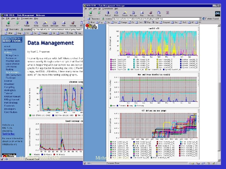Image resolution: width=226 pixels, height=169 pixels.
Task: Open Space Shuttle gallery link
Action: click(12, 64)
